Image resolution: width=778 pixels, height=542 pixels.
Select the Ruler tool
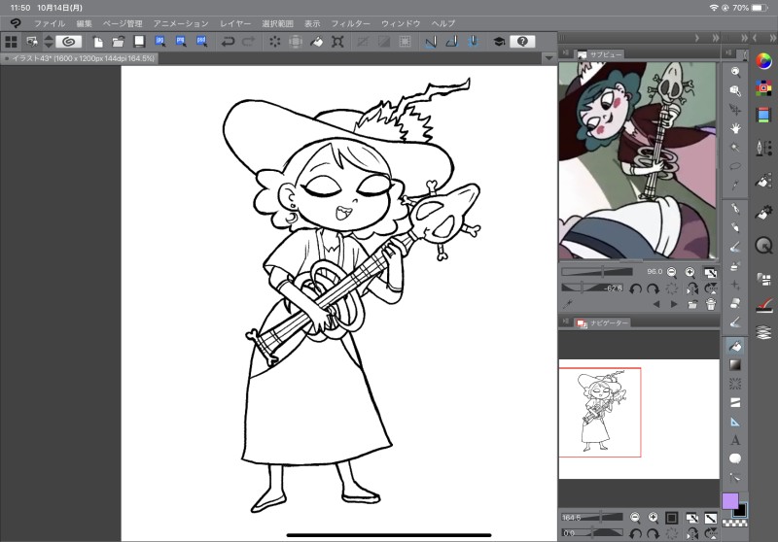point(735,421)
